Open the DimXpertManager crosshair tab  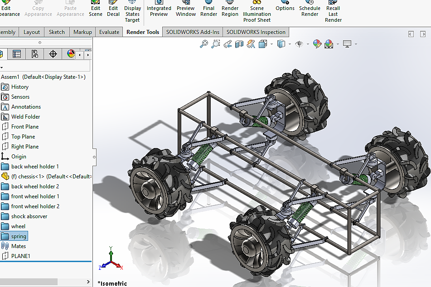(53, 54)
